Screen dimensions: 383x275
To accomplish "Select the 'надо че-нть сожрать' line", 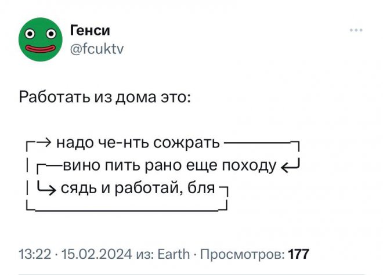I will (x=138, y=143).
